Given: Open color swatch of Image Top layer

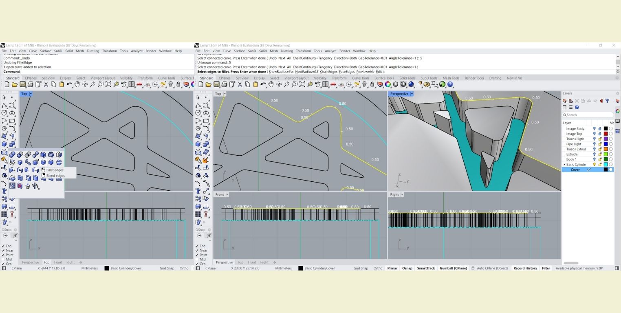Looking at the screenshot, I should (x=606, y=134).
